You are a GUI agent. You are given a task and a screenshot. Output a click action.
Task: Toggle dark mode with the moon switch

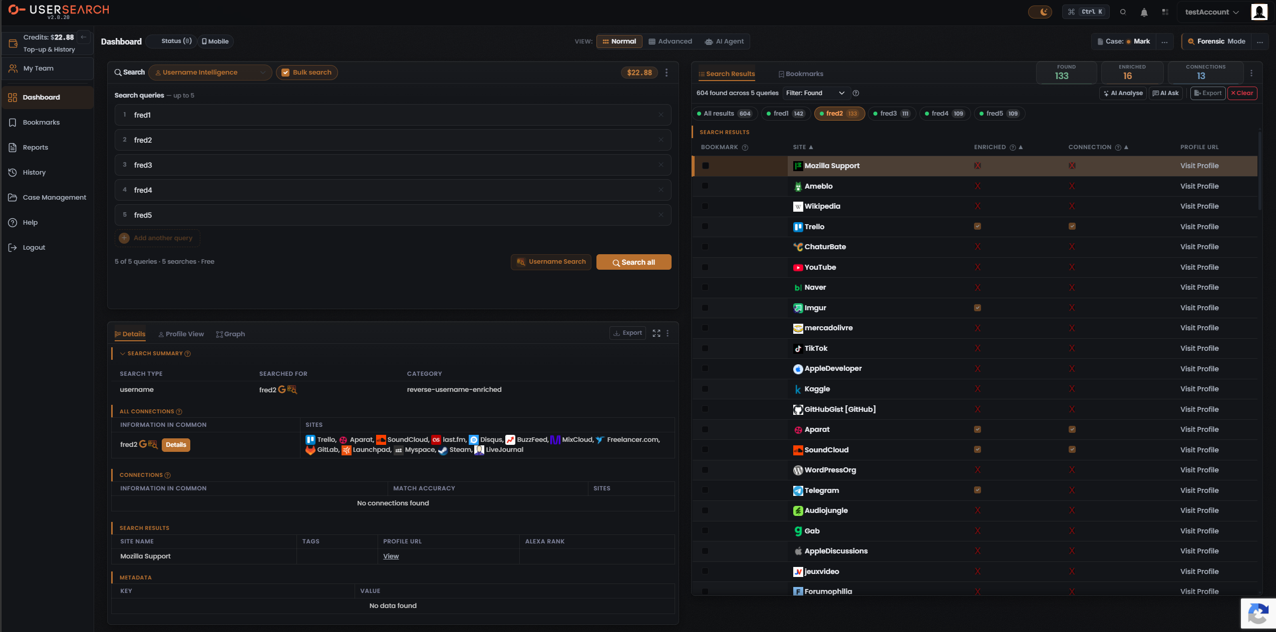[1040, 12]
